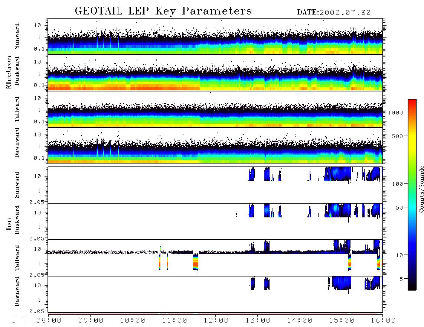
Task: Click the "15:00" time tick label
Action: (x=342, y=321)
